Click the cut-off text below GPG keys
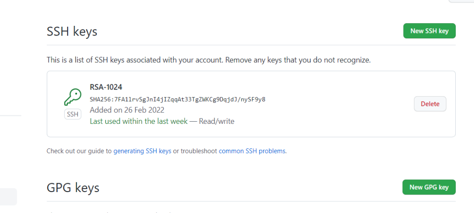Screen dimensions: 474x213 (x=111, y=212)
